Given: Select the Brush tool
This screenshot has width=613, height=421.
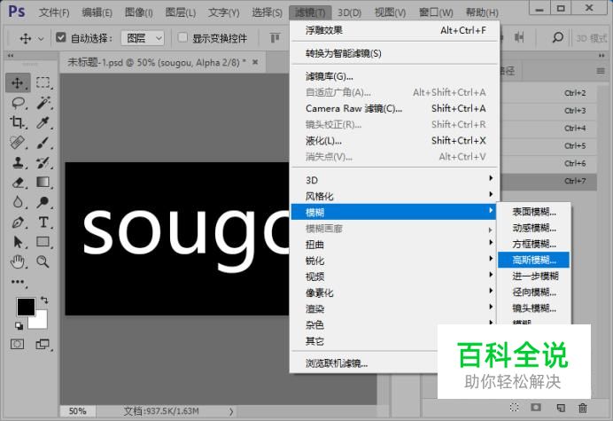Looking at the screenshot, I should pos(43,143).
